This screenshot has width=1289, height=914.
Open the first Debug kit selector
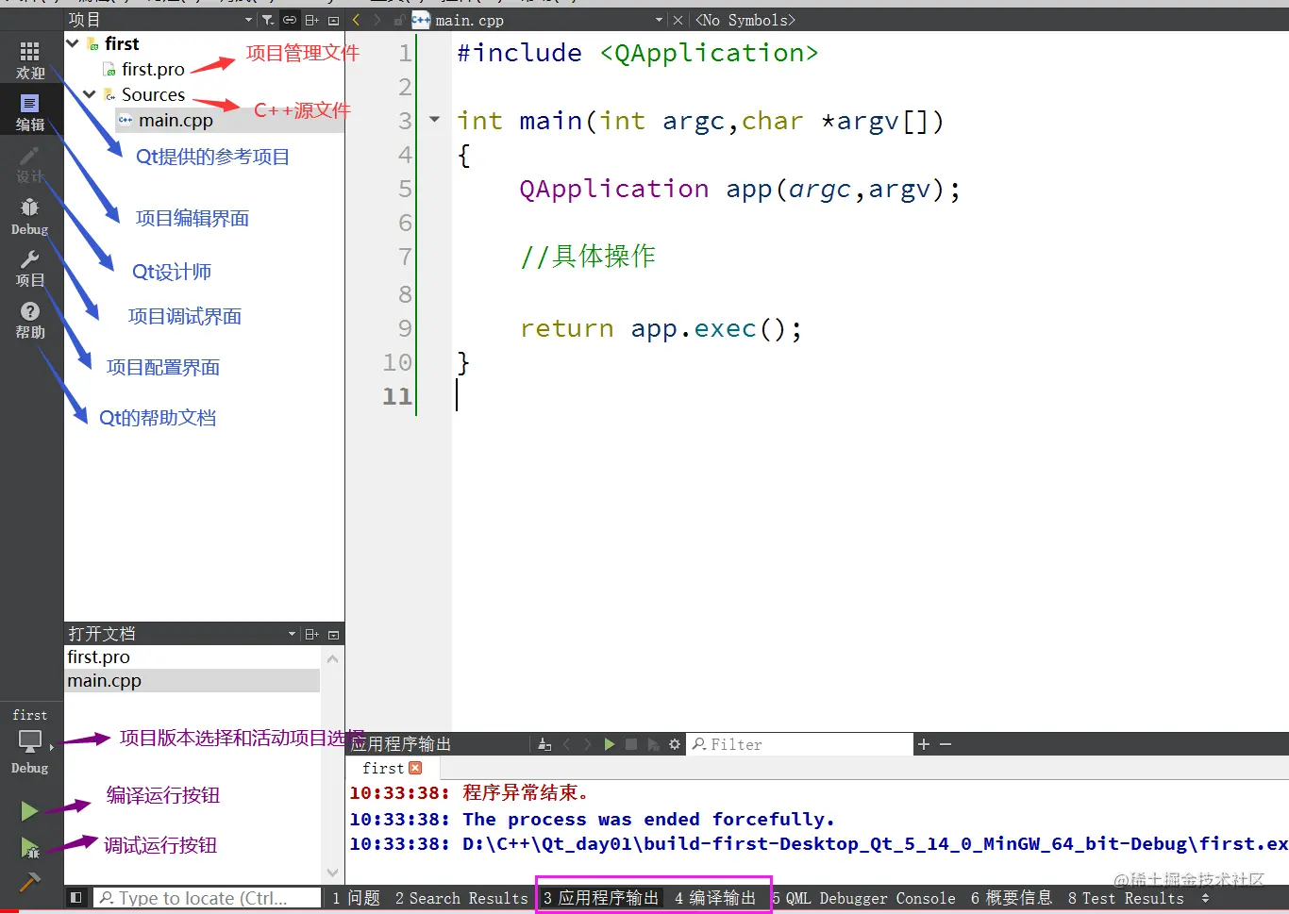tap(30, 741)
